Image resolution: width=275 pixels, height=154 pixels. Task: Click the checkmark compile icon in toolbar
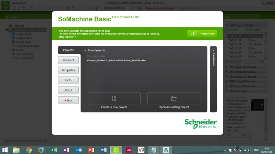pyautogui.click(x=97, y=8)
